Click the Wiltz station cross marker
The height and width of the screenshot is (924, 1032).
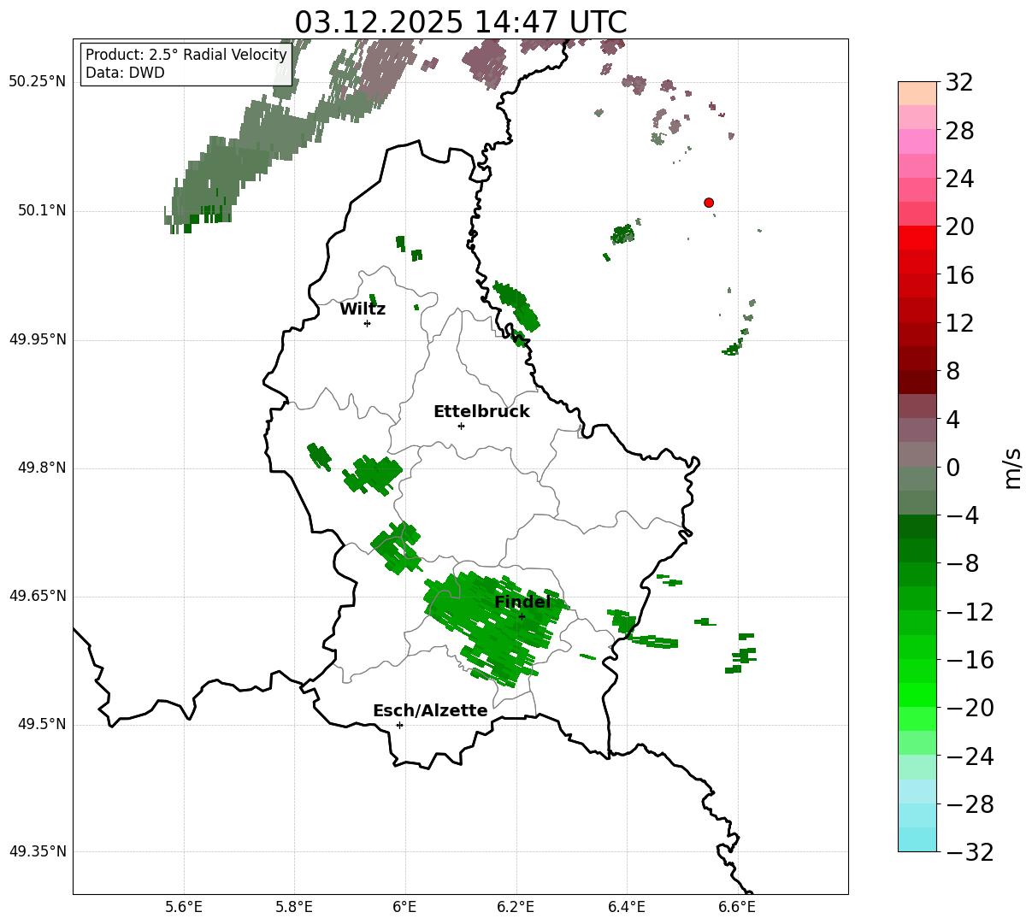point(367,323)
